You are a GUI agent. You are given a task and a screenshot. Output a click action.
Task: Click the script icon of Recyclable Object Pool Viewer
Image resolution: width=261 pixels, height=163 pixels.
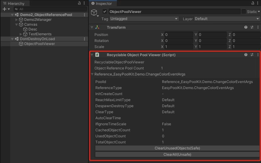[x=97, y=55]
